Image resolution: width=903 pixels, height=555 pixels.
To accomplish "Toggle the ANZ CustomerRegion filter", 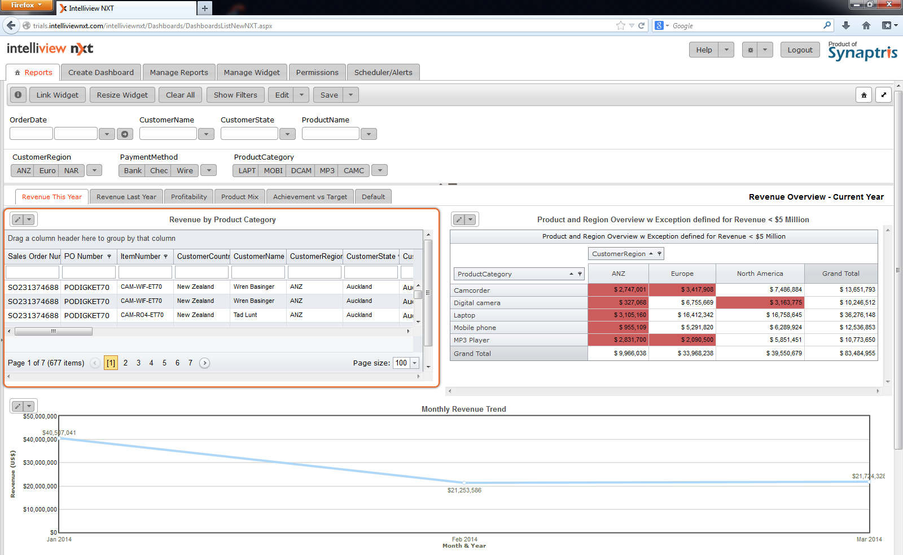I will coord(24,170).
